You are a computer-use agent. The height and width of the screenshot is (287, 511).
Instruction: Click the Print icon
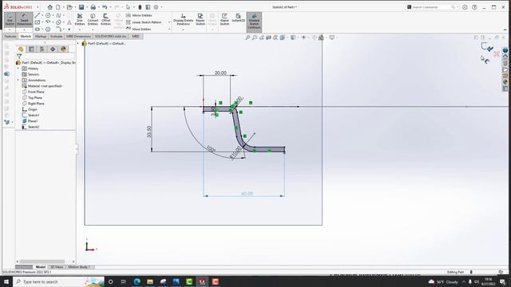pos(93,7)
